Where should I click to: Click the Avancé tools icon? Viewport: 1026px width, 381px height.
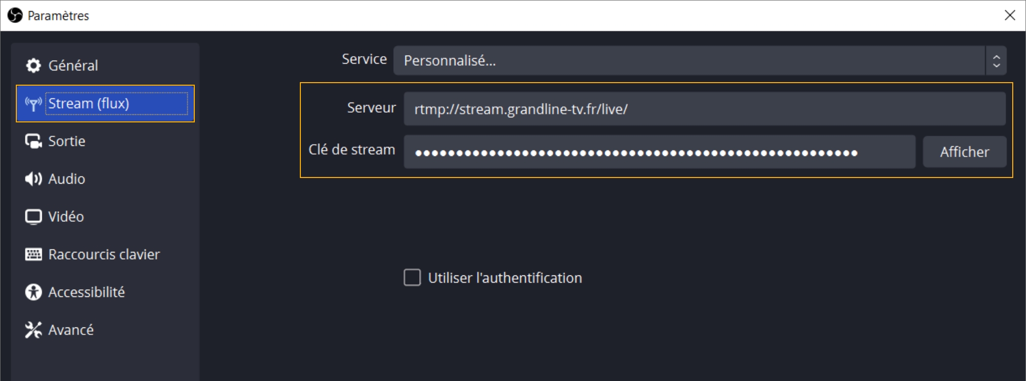coord(34,330)
